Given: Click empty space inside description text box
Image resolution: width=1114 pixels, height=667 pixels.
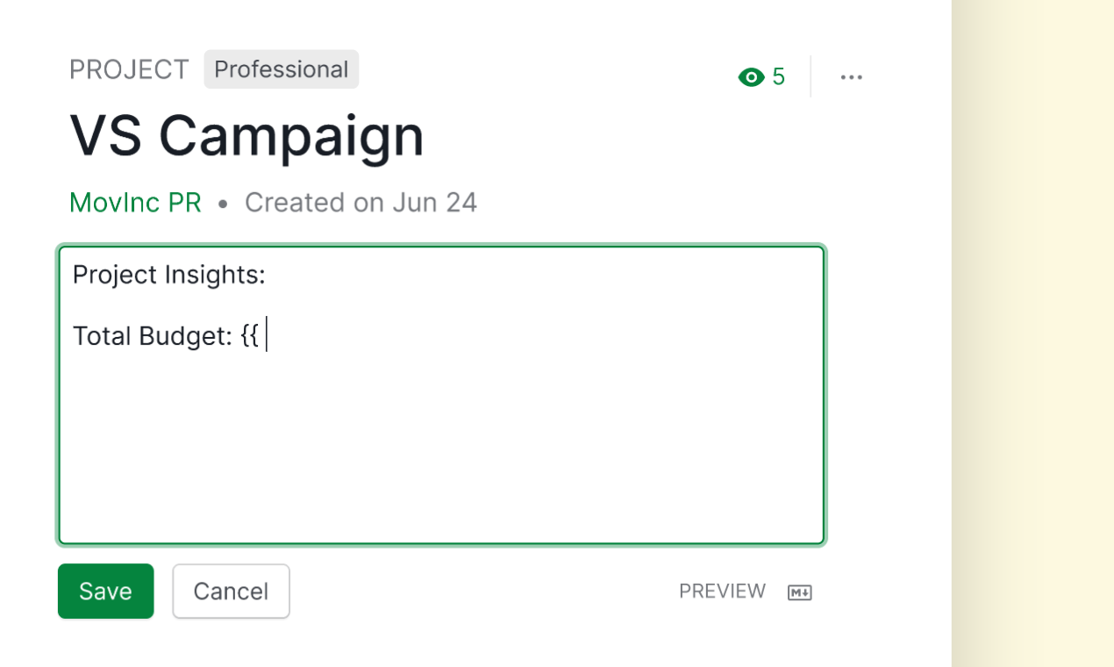Looking at the screenshot, I should pyautogui.click(x=441, y=448).
